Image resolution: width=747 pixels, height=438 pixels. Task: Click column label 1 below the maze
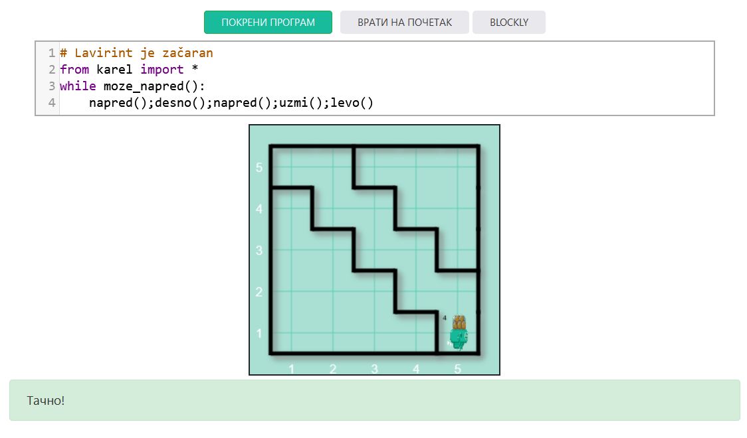click(291, 368)
